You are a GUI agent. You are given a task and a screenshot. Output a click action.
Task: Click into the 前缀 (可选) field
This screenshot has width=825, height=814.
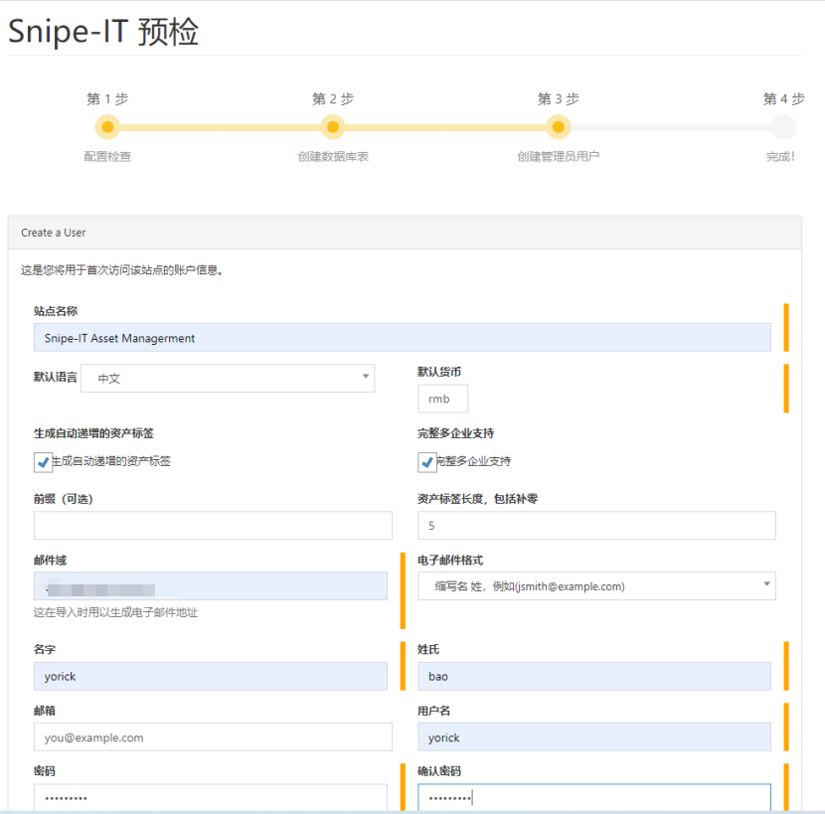213,525
